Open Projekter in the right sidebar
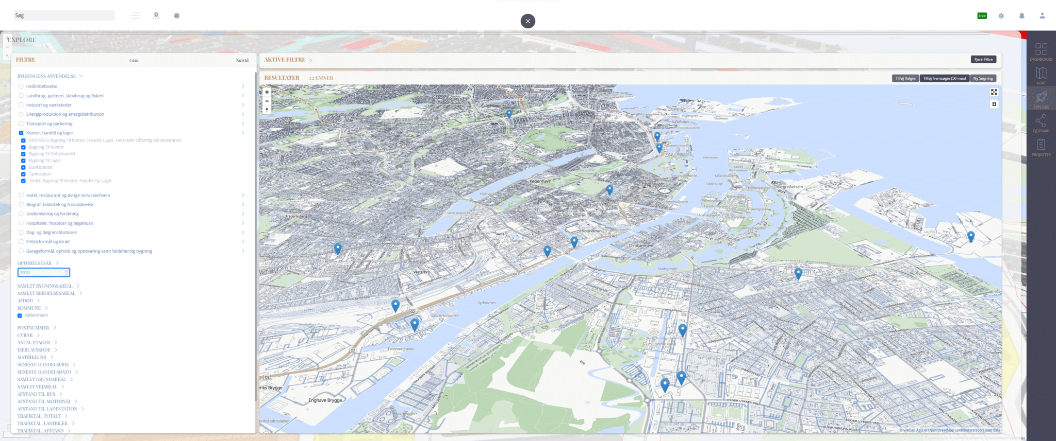This screenshot has height=441, width=1056. pos(1041,148)
